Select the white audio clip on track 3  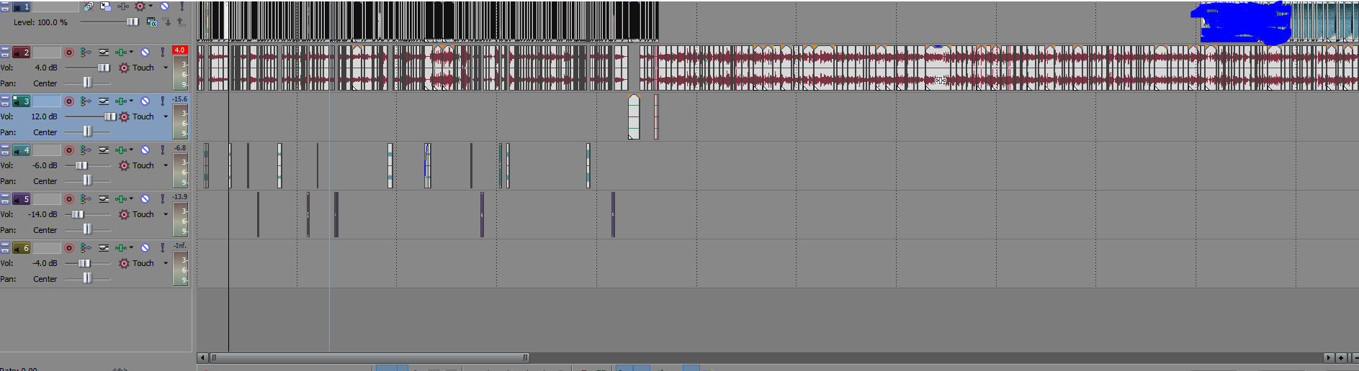(634, 117)
